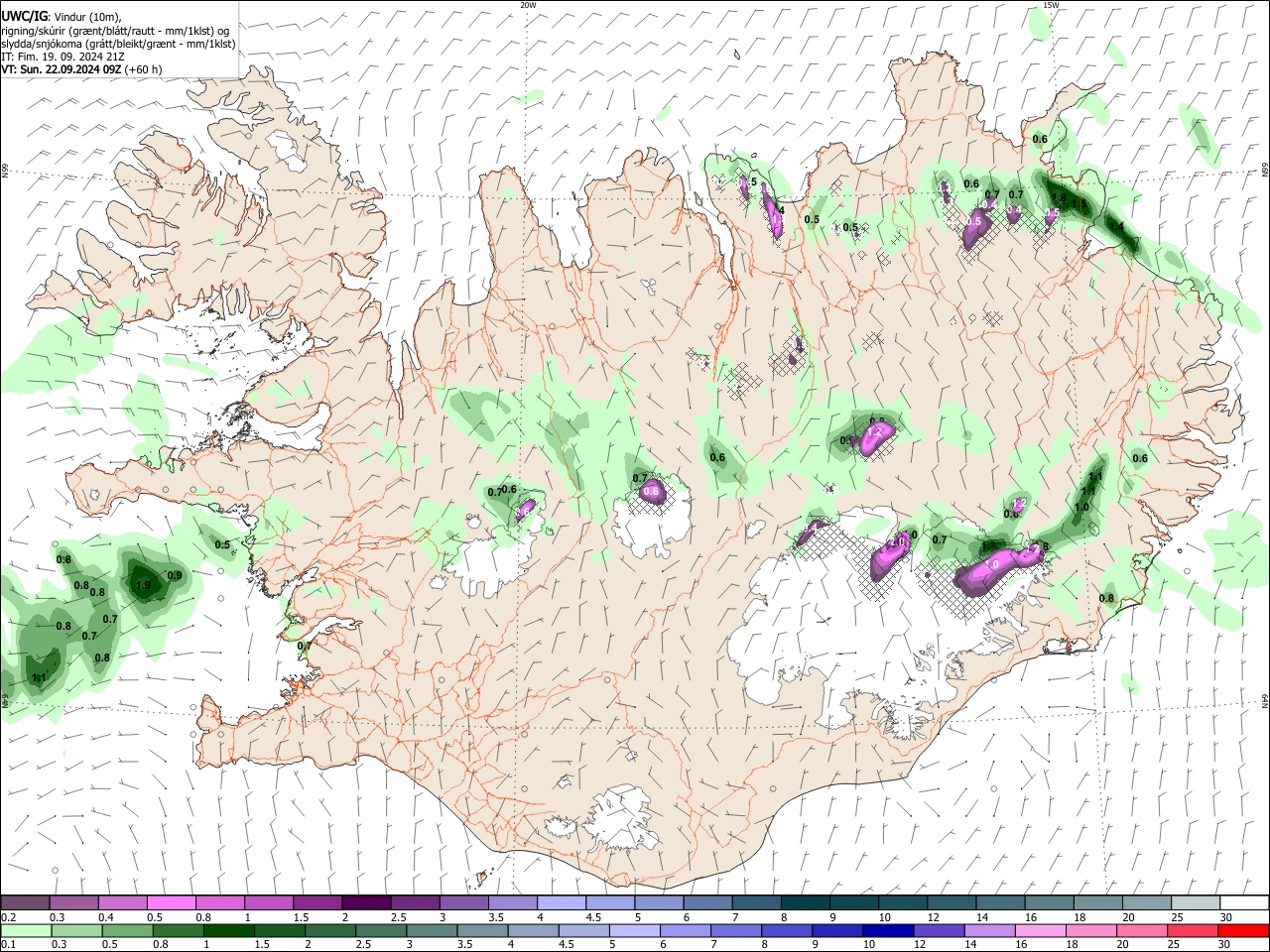
Task: Click the pale grey 25 swatch in upper legend
Action: pos(1194,902)
